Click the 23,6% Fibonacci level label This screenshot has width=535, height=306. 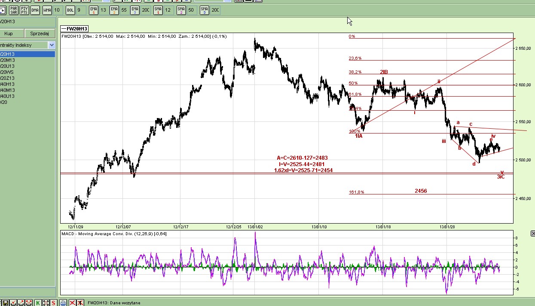355,58
